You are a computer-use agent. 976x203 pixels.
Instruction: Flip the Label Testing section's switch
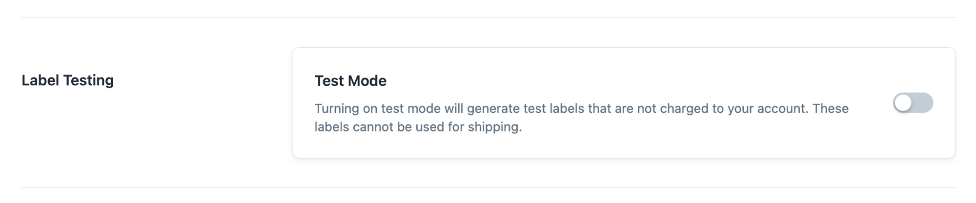[x=913, y=103]
